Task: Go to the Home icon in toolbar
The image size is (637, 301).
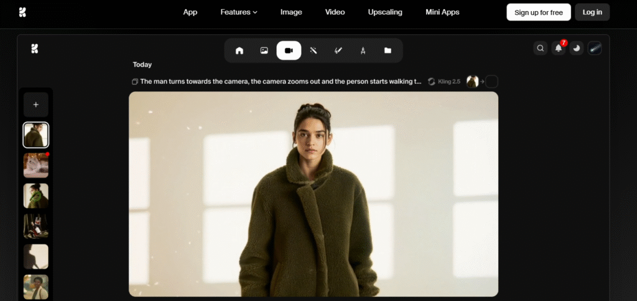Action: pyautogui.click(x=239, y=50)
